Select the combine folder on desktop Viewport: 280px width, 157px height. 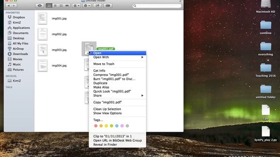click(266, 27)
